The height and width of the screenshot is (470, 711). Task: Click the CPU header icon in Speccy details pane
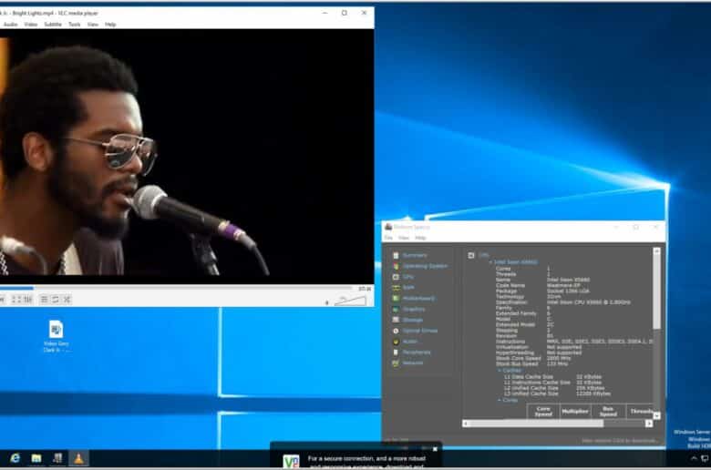pyautogui.click(x=471, y=255)
